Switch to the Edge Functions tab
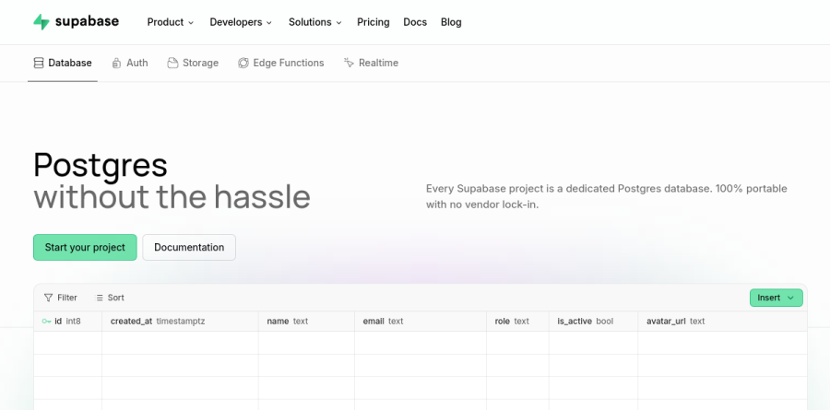 281,63
